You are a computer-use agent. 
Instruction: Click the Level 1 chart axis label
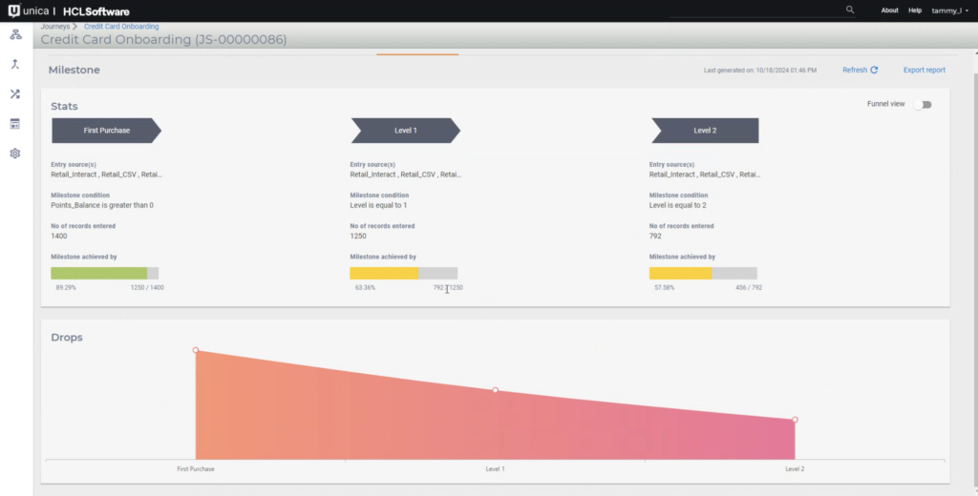[496, 468]
